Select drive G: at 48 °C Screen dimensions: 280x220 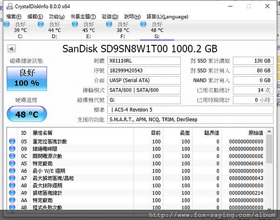[x=157, y=30]
